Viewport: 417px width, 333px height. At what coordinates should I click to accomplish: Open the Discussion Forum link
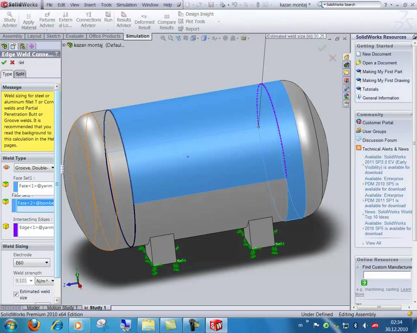pos(379,140)
